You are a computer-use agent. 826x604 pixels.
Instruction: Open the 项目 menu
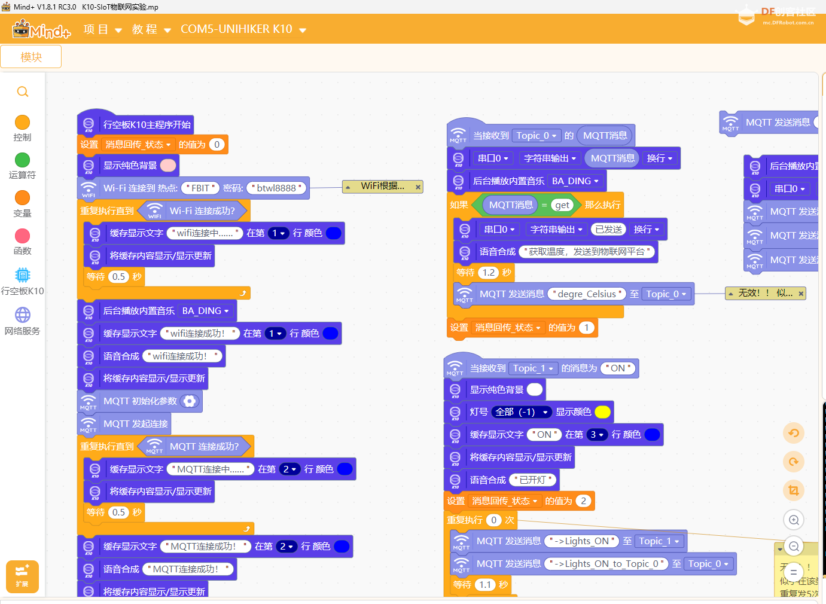[102, 29]
